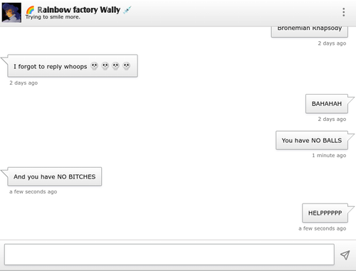Click the '1 minute ago' timestamp
The image size is (356, 271).
coord(329,156)
